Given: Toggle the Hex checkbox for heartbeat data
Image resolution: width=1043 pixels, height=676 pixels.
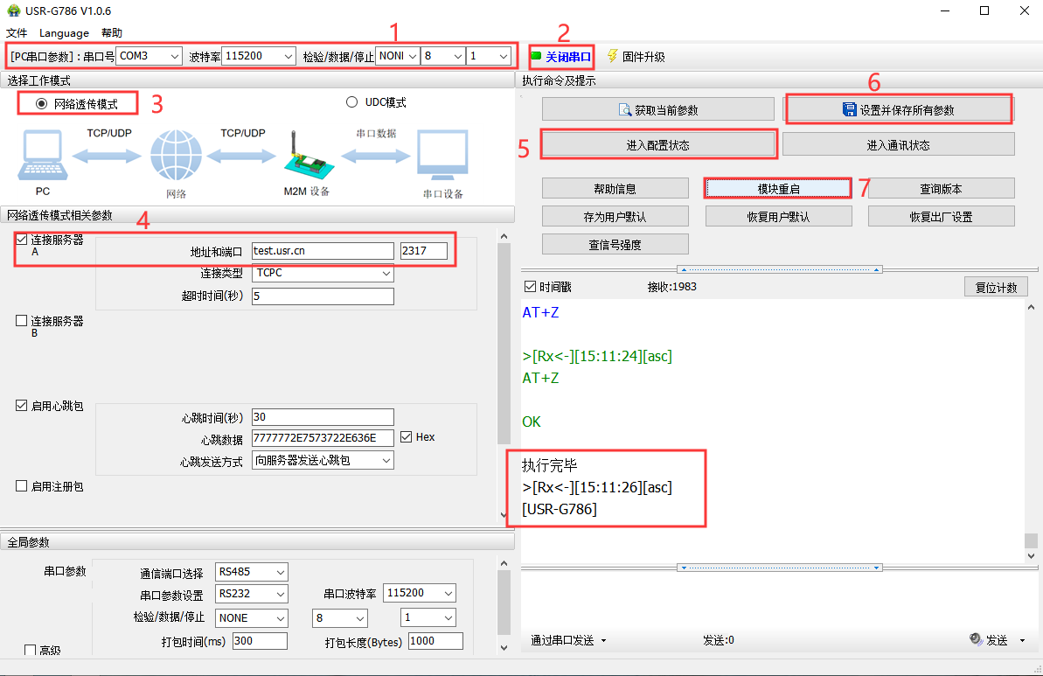Looking at the screenshot, I should (x=407, y=437).
